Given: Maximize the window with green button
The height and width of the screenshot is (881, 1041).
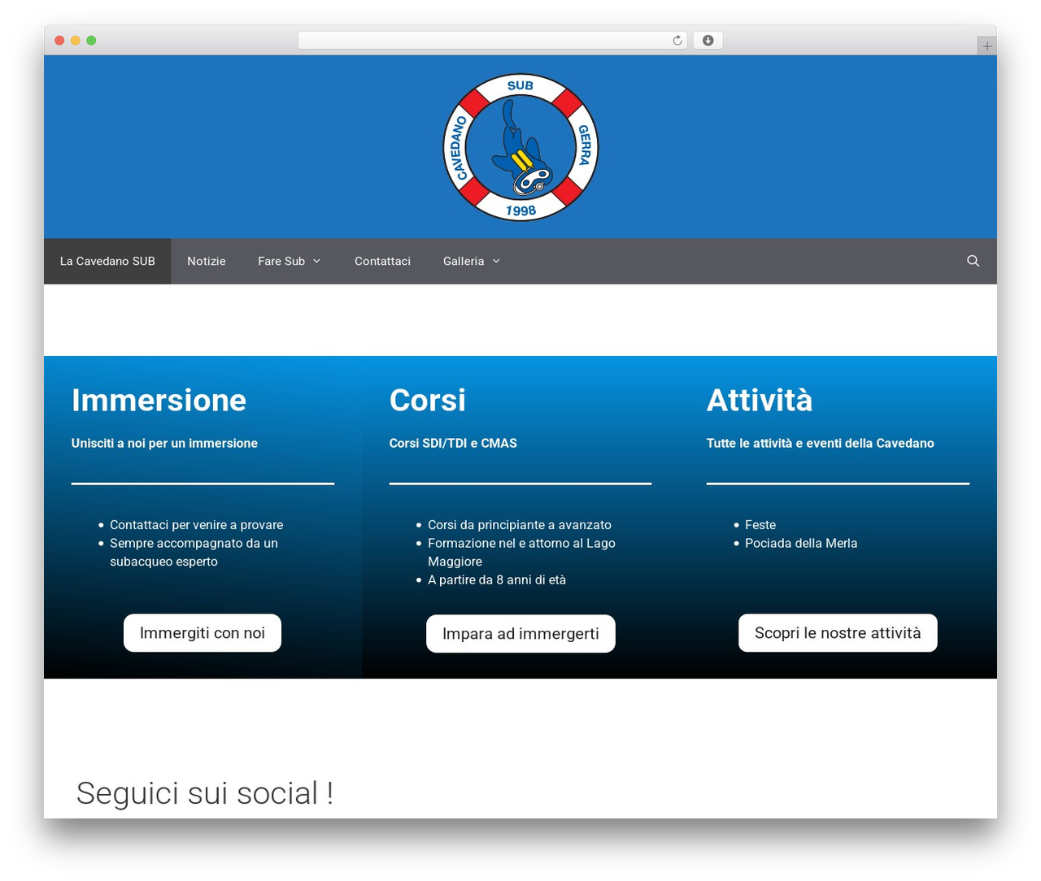Looking at the screenshot, I should (91, 41).
